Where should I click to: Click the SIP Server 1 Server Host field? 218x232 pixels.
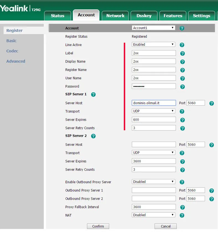pos(154,103)
